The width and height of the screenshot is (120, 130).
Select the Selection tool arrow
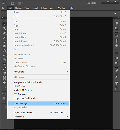[x=5, y=24]
